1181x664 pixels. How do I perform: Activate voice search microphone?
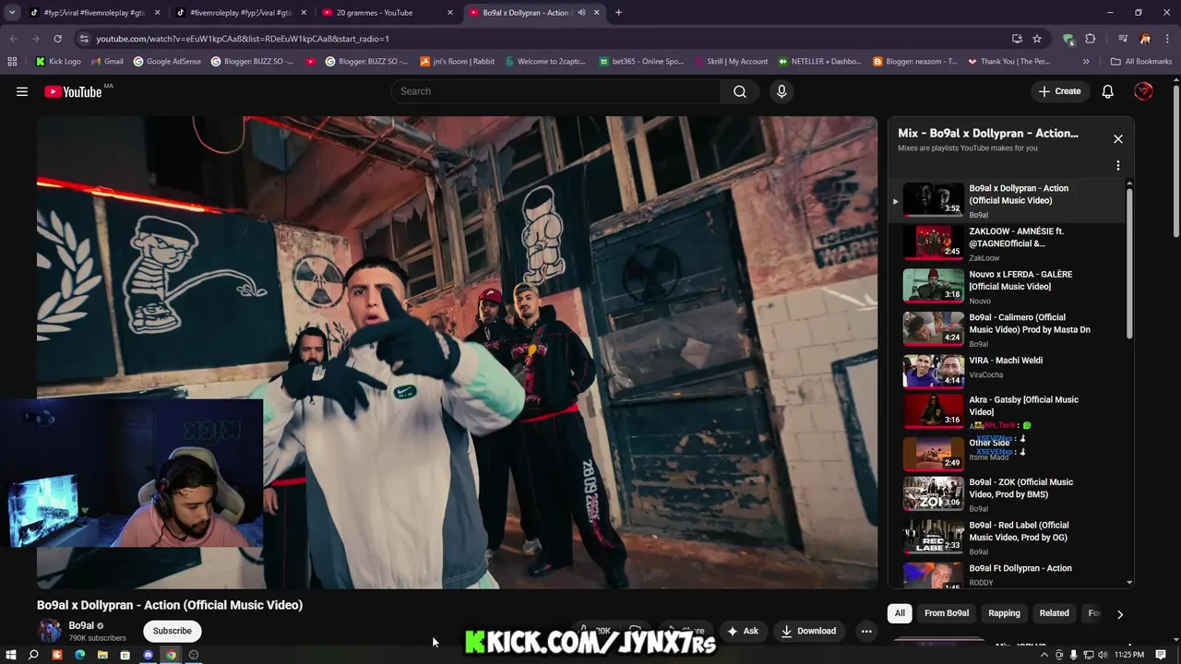781,91
